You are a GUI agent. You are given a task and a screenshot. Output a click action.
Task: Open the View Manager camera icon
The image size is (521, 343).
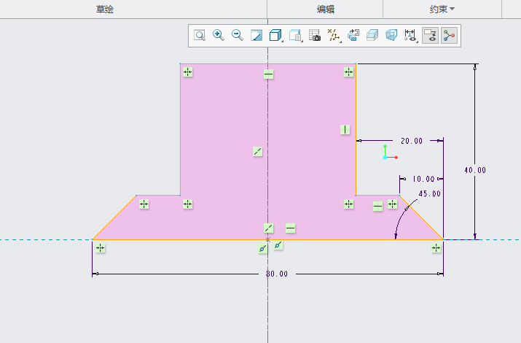pos(315,35)
